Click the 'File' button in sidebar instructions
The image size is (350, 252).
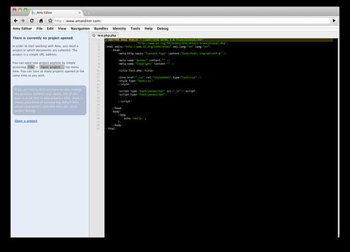(x=31, y=67)
